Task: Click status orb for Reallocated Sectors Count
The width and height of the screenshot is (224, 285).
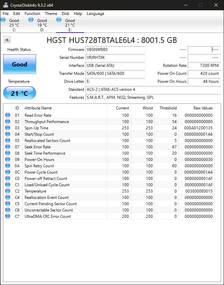Action: point(8,140)
